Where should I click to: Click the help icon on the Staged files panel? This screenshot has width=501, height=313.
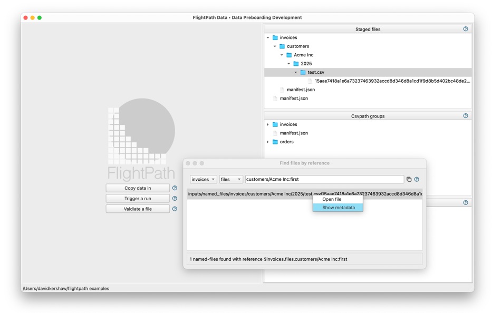[465, 29]
